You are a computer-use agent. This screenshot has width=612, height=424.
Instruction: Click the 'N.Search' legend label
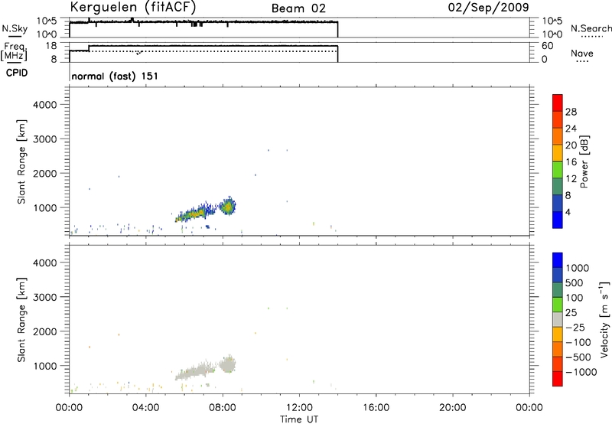pyautogui.click(x=591, y=28)
